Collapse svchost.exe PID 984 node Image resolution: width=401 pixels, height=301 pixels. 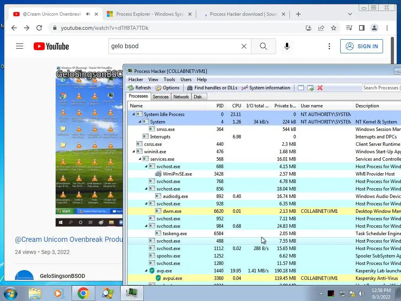[146, 226]
